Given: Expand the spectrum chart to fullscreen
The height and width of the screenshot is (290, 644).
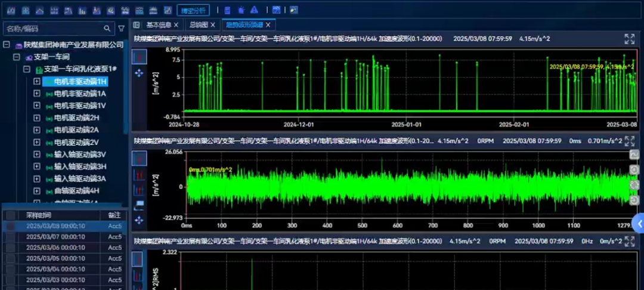Looking at the screenshot, I should 629,241.
